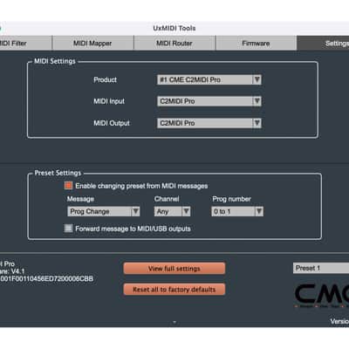Image resolution: width=349 pixels, height=349 pixels.
Task: Expand the Prog number dropdown
Action: coord(237,211)
